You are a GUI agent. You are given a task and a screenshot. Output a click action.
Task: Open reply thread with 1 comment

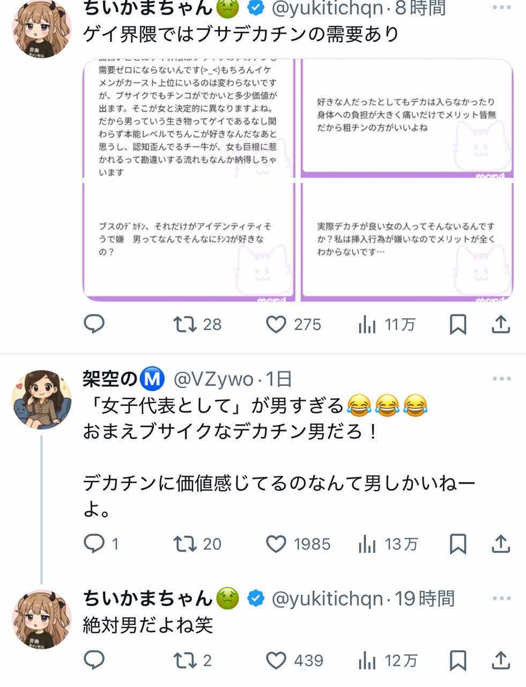[x=101, y=544]
